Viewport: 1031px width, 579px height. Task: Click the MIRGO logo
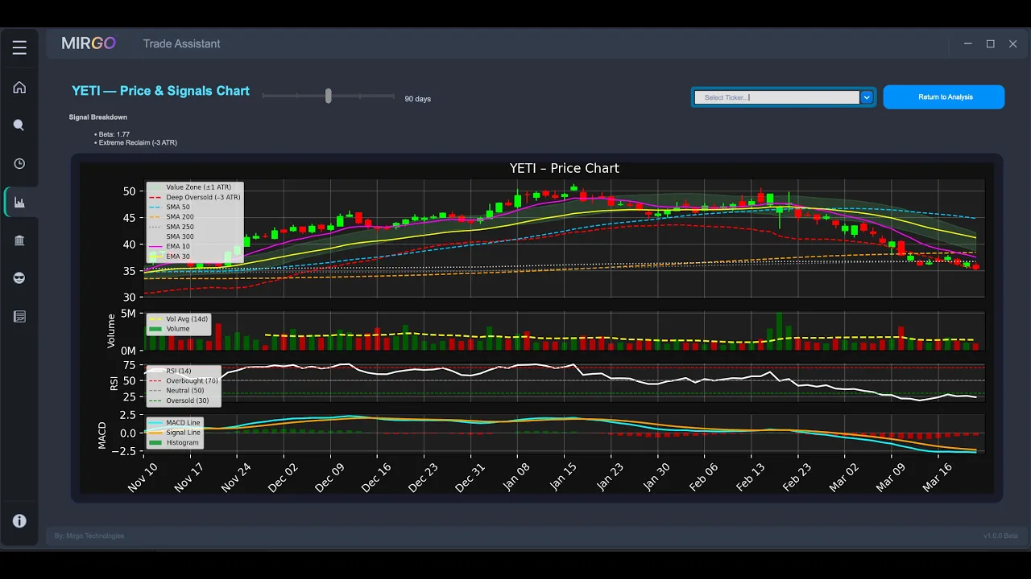coord(89,43)
